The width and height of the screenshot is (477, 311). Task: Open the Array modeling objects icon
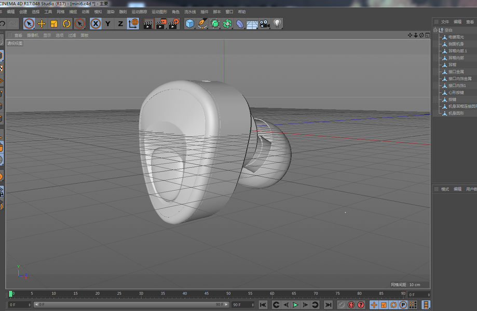click(227, 24)
